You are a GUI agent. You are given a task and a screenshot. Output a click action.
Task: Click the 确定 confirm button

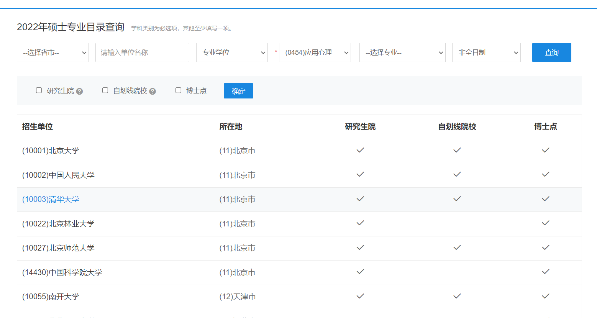238,91
